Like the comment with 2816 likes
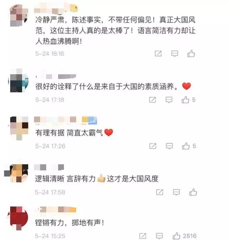This screenshot has width=229, height=240. (176, 236)
